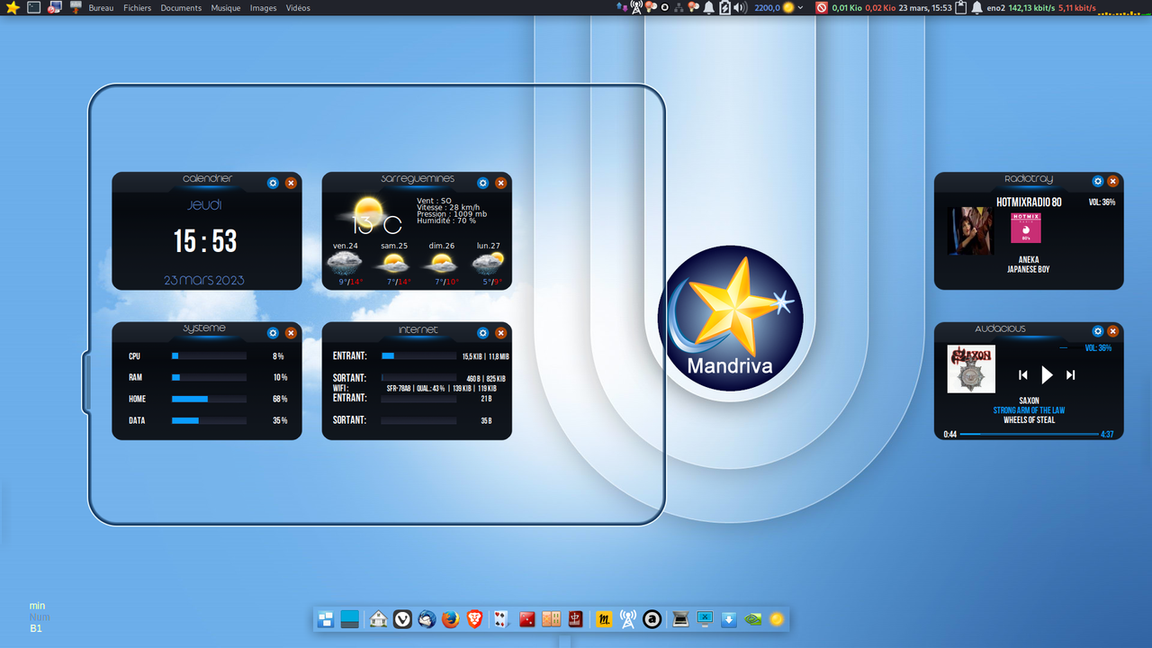Close the calendrier widget
The height and width of the screenshot is (648, 1152).
291,183
